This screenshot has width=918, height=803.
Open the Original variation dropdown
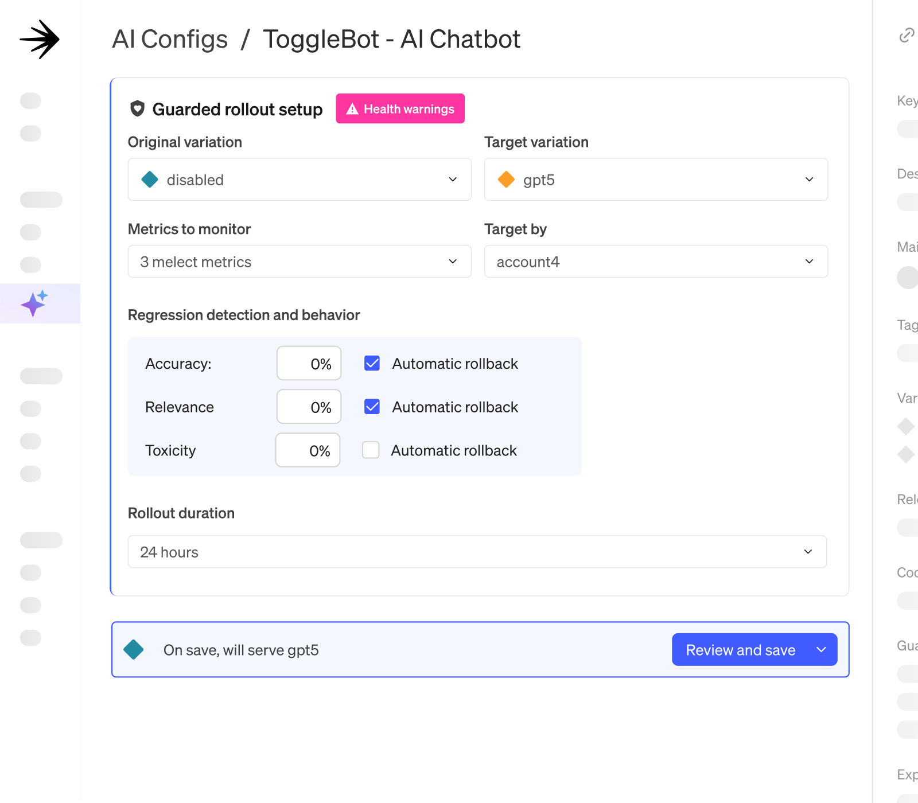click(299, 180)
